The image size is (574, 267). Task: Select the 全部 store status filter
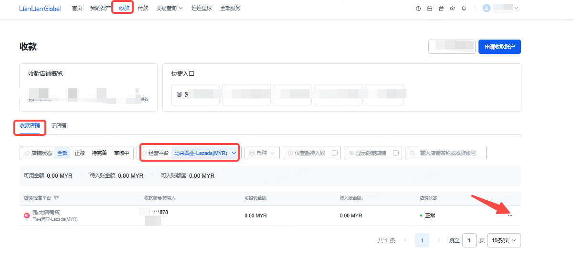click(63, 153)
